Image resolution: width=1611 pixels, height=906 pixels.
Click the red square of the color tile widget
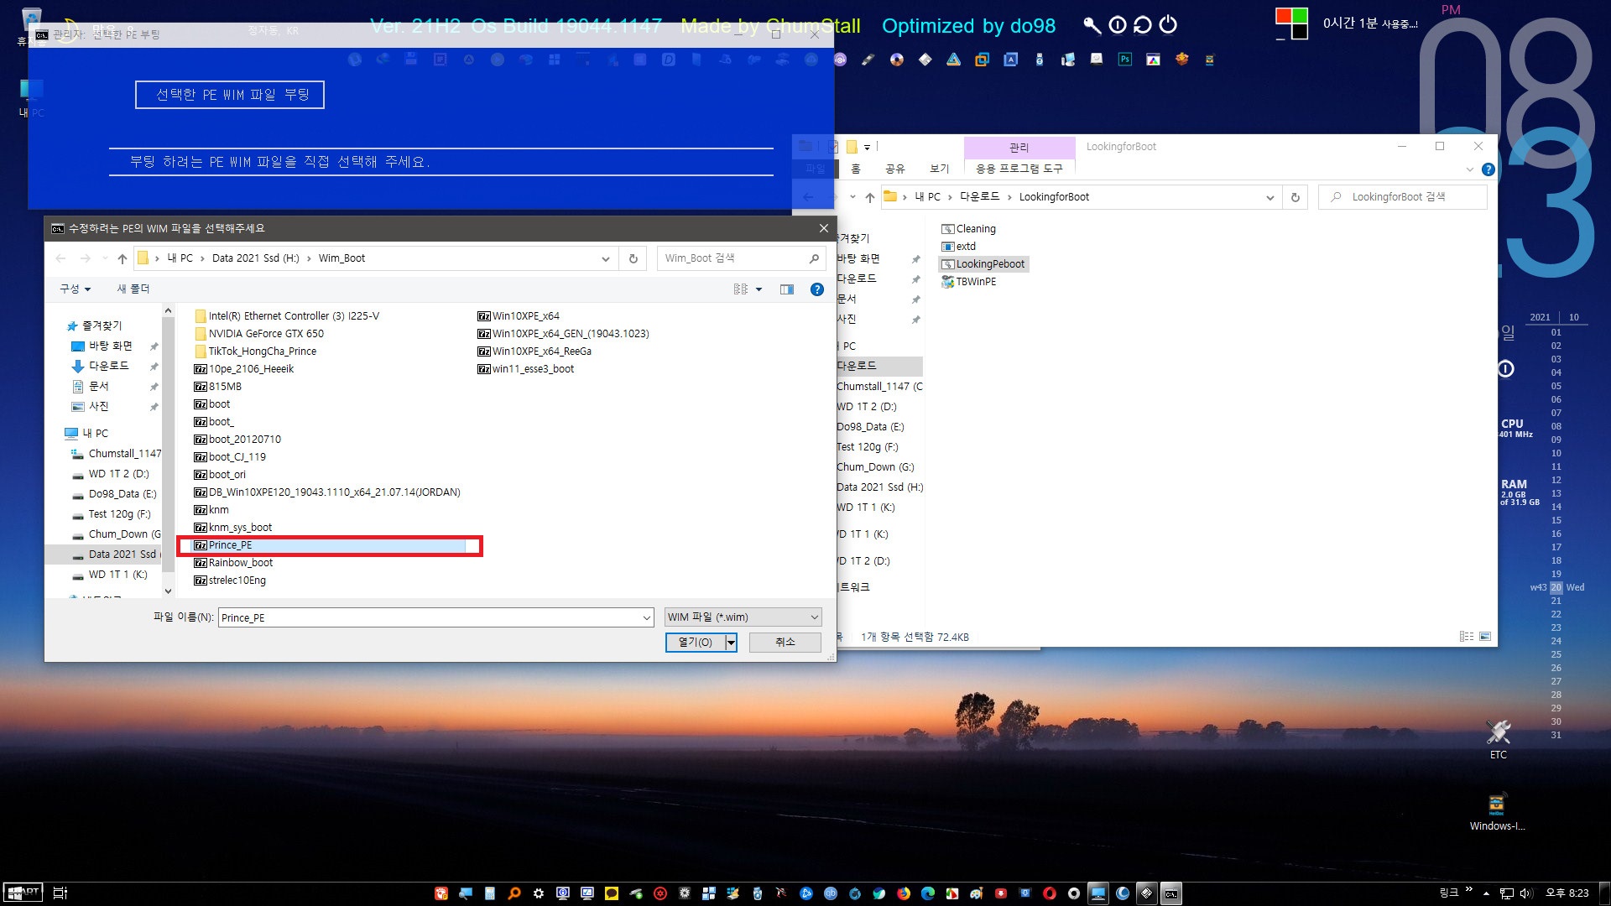(1283, 15)
